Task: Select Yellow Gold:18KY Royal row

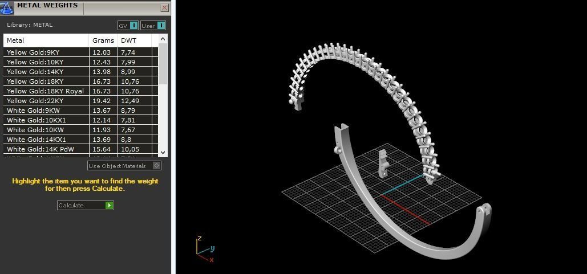Action: [x=81, y=91]
